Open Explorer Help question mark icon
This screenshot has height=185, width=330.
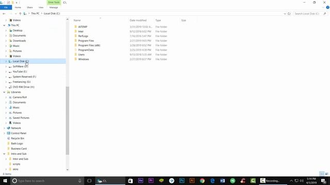tap(328, 7)
